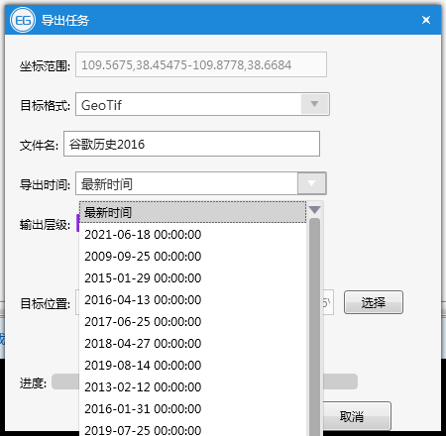Pick 2019-08-14 00:00:00 from list
The height and width of the screenshot is (436, 446).
192,366
